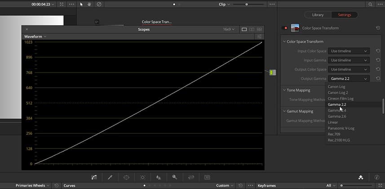Open the Input Gamma dropdown
Image resolution: width=385 pixels, height=189 pixels.
pos(349,60)
